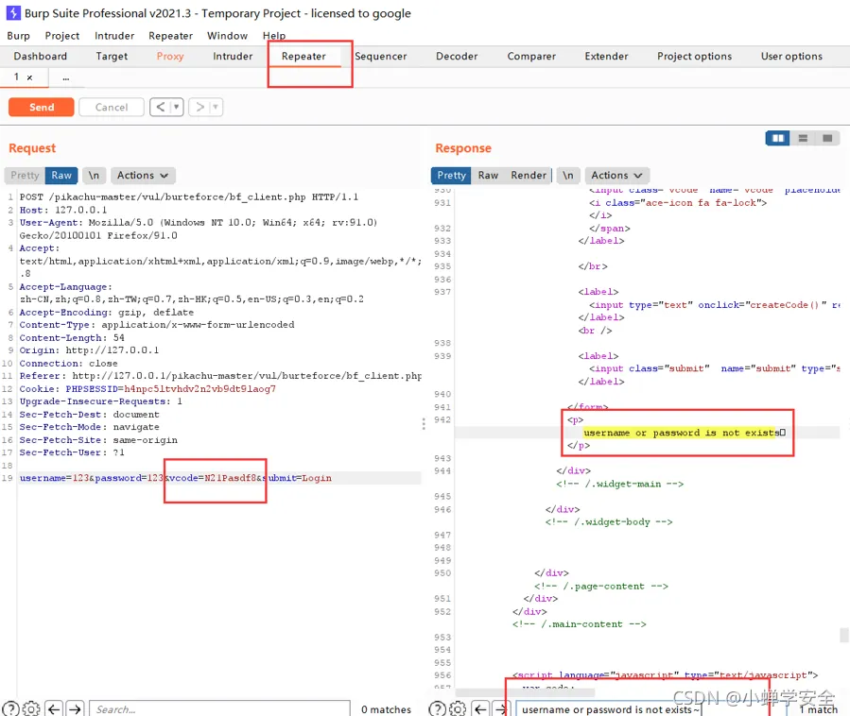Image resolution: width=850 pixels, height=716 pixels.
Task: Open the Project menu
Action: 61,36
